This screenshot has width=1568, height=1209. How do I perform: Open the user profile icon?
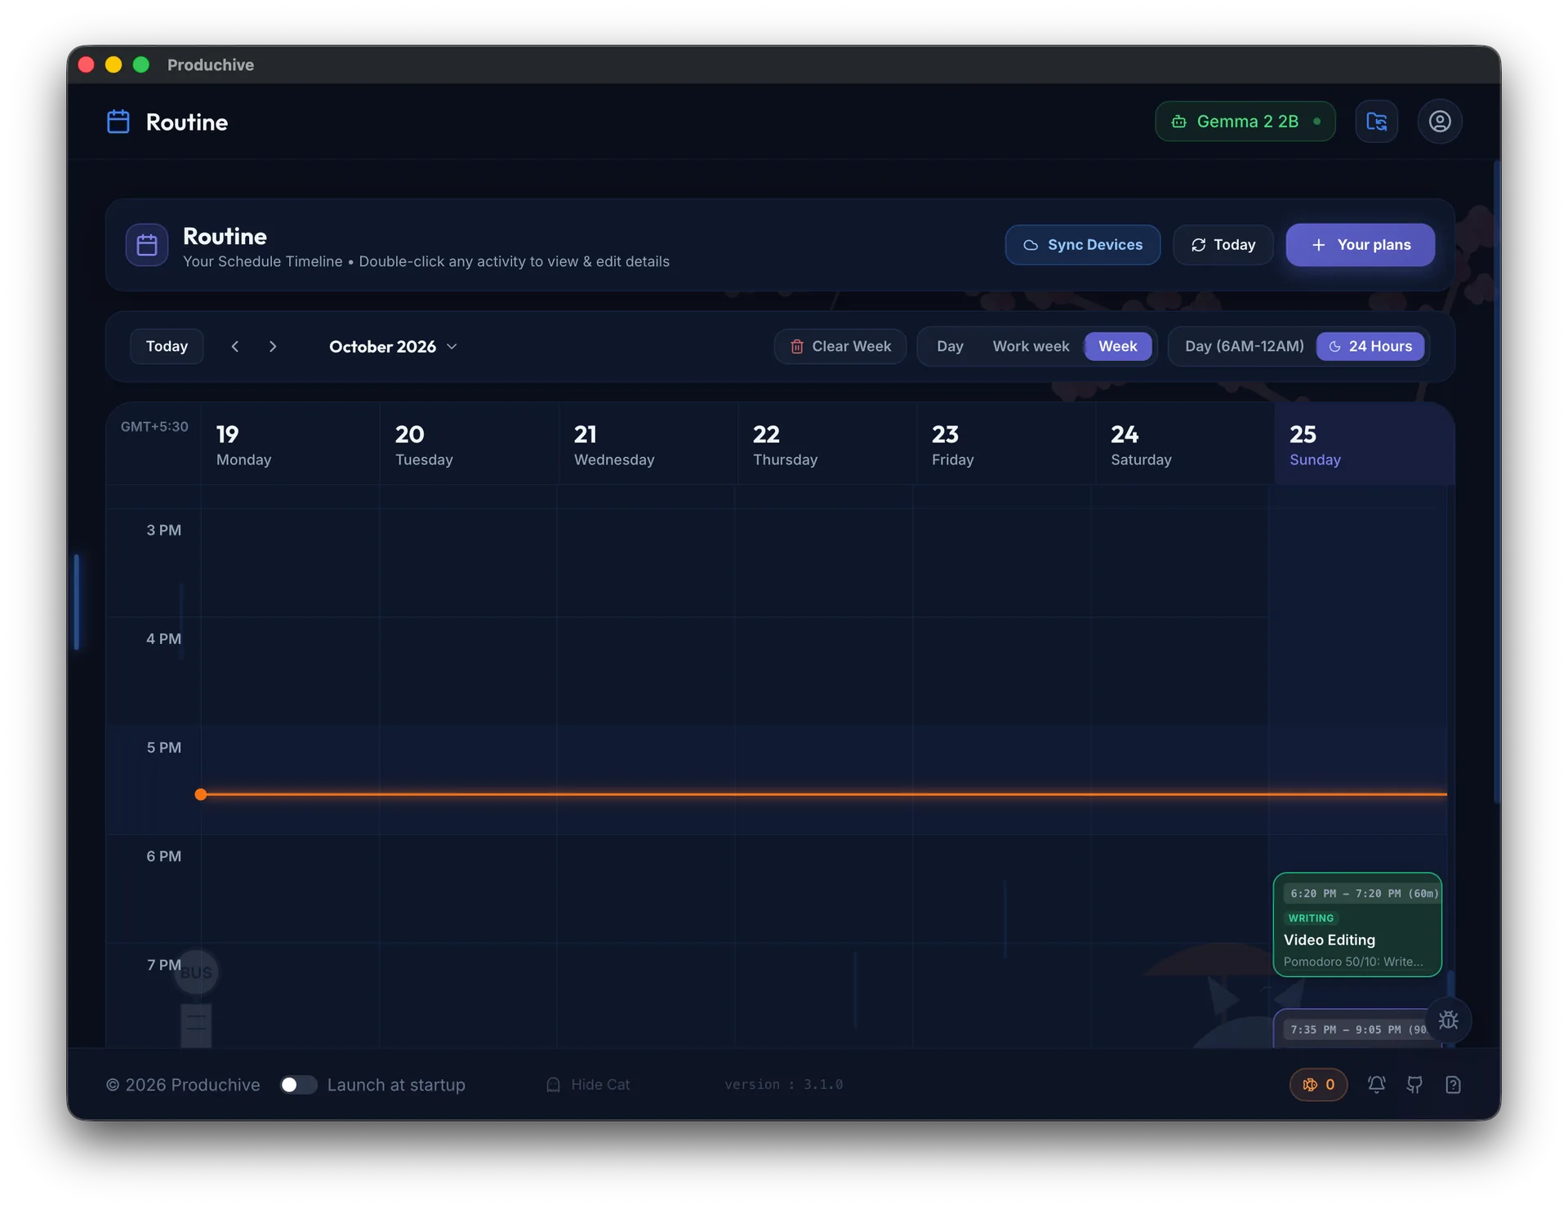tap(1439, 122)
